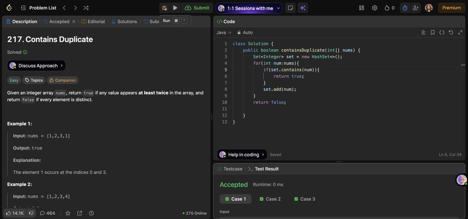Select Case 1 result
Viewport: 468px width, 219px height.
click(236, 199)
